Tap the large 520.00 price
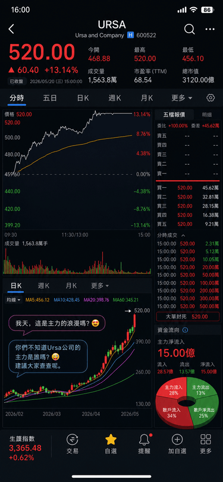223x482 pixels. pos(42,52)
